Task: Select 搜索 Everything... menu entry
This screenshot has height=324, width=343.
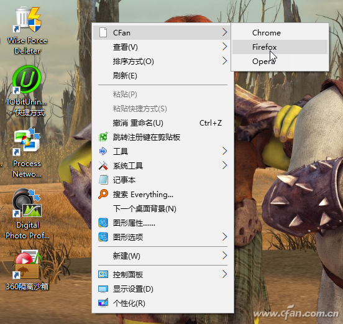Action: click(163, 195)
